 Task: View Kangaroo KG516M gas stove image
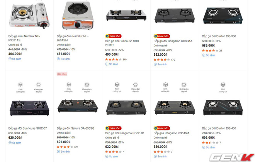point(175,107)
